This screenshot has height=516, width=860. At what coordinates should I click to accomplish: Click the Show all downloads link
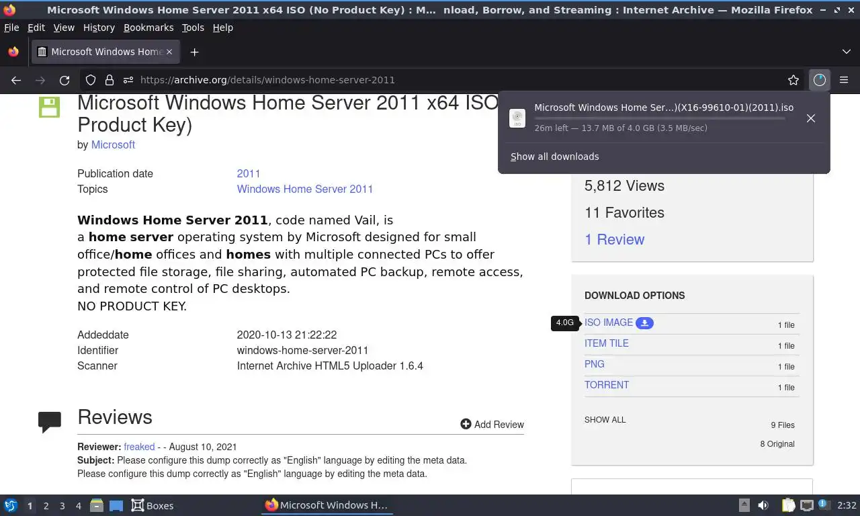(x=555, y=157)
